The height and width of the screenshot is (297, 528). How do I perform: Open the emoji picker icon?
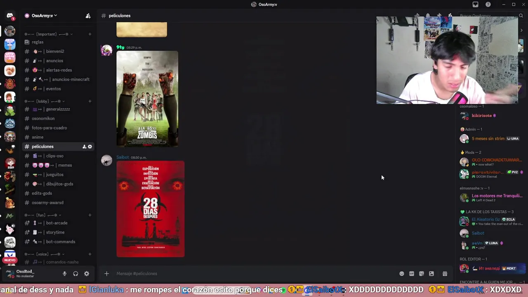tap(402, 273)
